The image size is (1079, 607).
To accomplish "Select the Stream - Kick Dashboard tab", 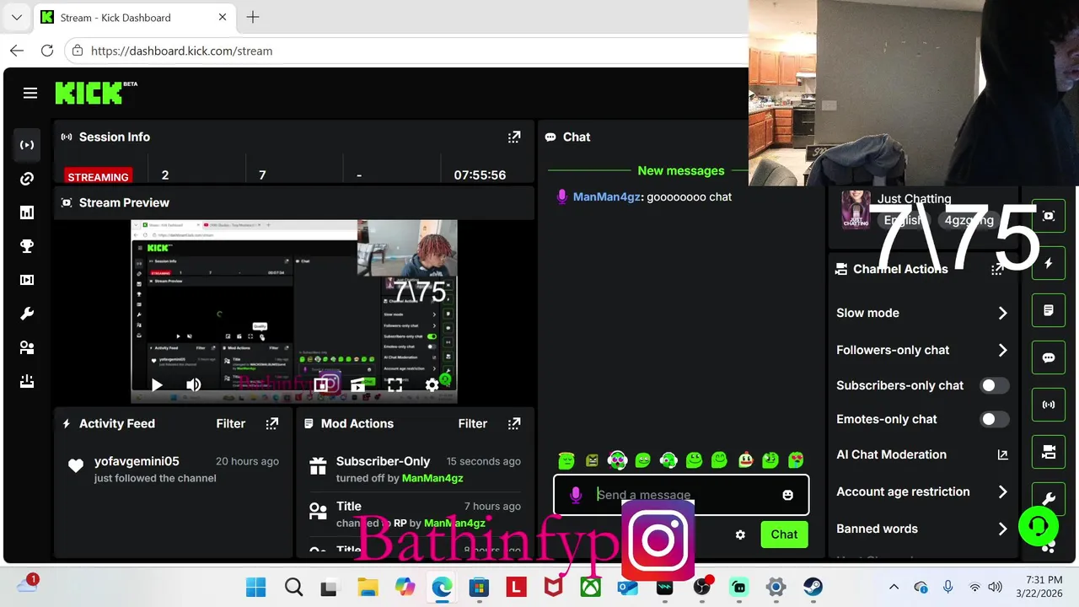I will (133, 17).
